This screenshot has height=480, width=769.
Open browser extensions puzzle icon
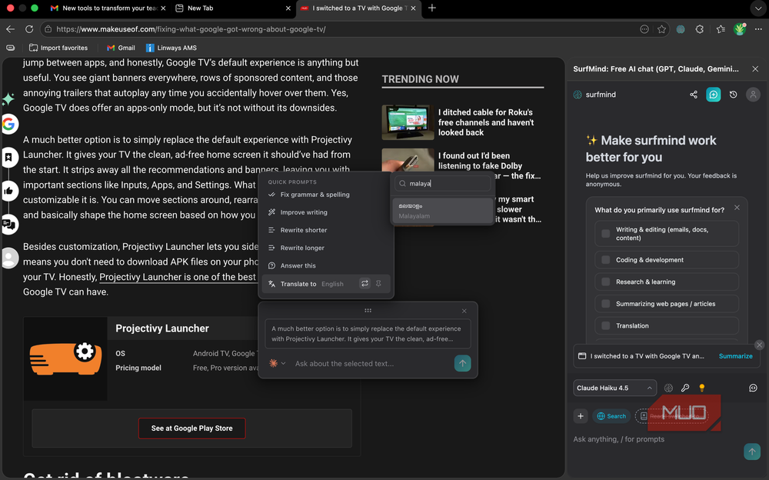(700, 29)
